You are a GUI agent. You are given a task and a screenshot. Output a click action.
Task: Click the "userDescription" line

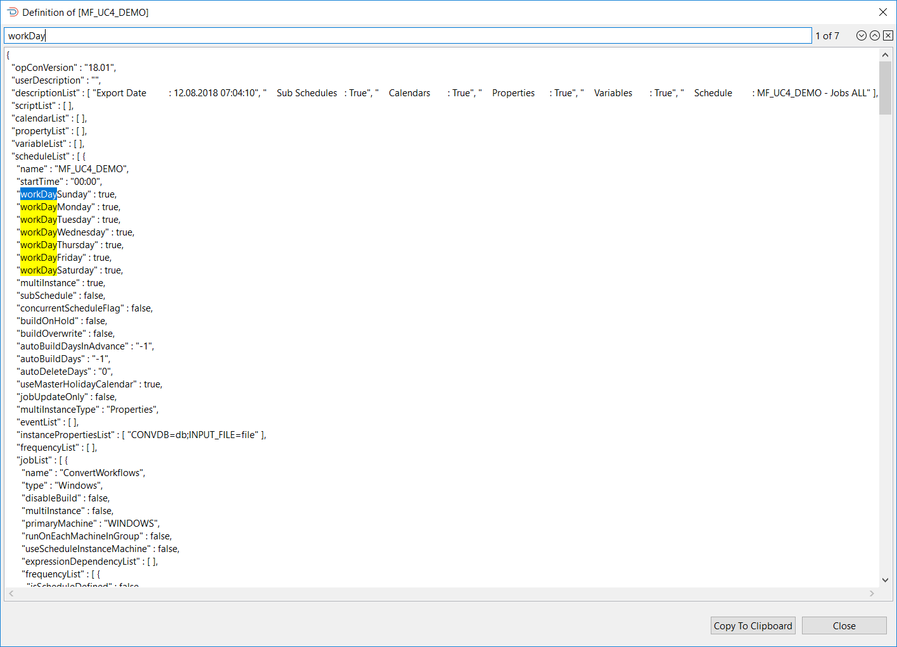[x=56, y=80]
